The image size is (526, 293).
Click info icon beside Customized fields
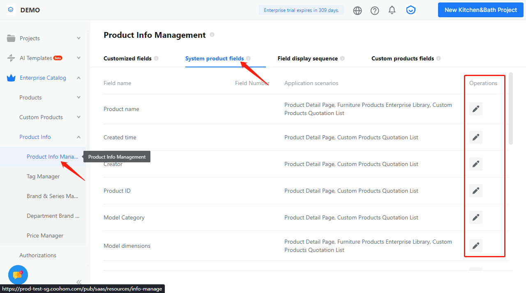pyautogui.click(x=156, y=58)
